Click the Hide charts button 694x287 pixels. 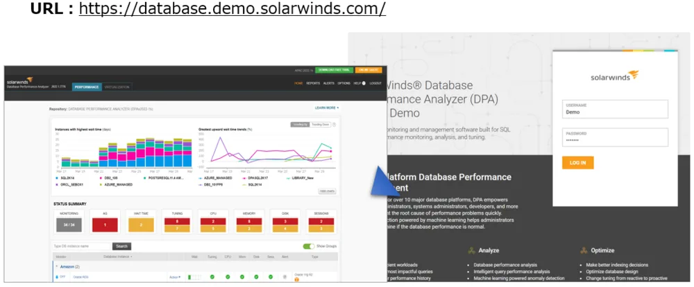[327, 191]
